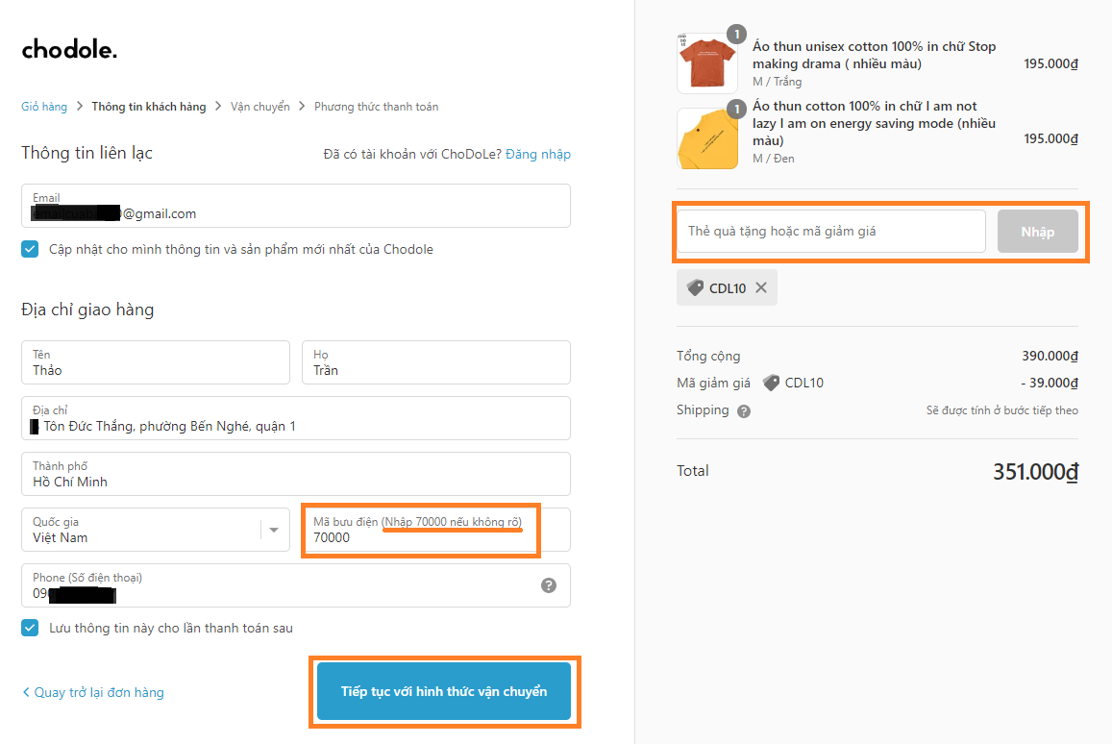Click the Mã bưu điện postal code field
The image size is (1112, 744).
point(436,530)
